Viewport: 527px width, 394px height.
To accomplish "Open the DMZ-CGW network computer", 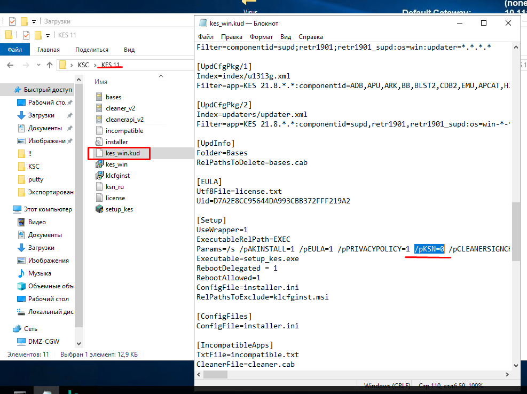I will 44,342.
